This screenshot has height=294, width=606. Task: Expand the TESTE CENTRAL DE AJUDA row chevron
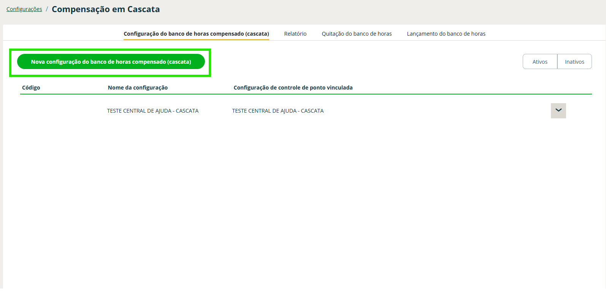[558, 110]
